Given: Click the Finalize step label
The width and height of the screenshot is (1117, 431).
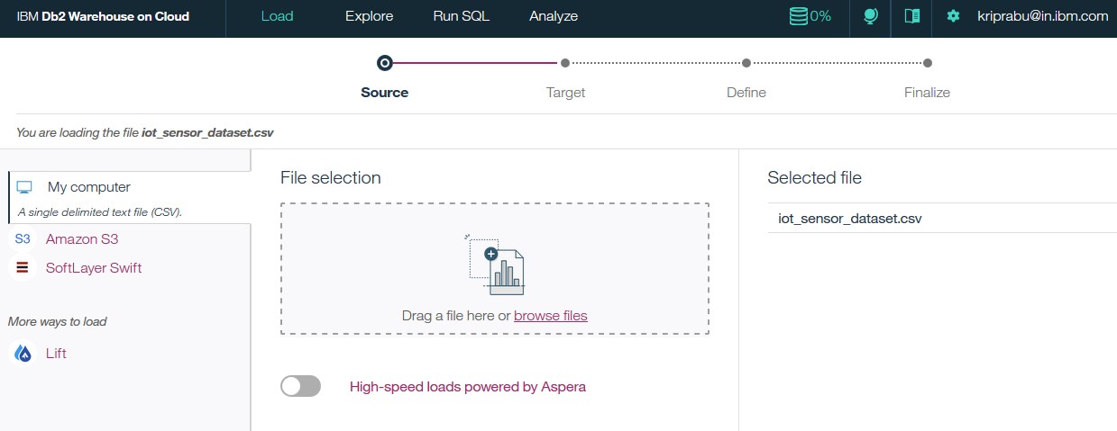Looking at the screenshot, I should click(x=928, y=93).
